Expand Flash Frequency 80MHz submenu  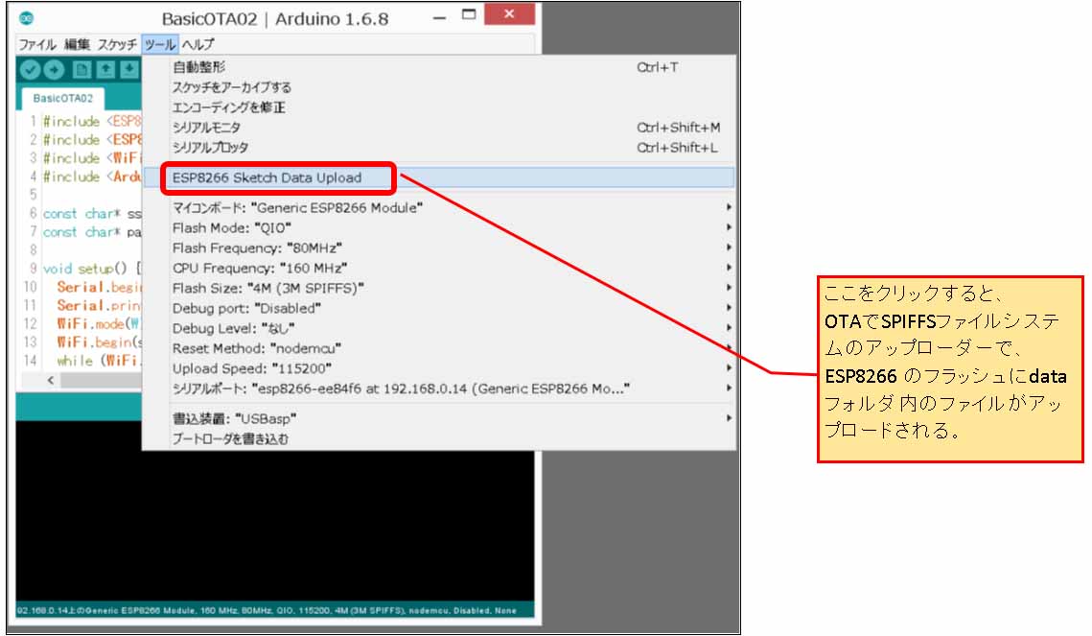[439, 248]
